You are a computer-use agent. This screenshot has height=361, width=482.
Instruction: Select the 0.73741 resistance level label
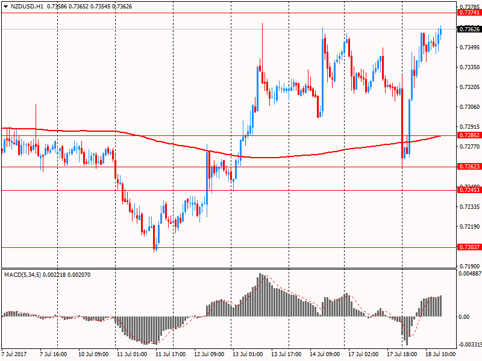pos(469,13)
